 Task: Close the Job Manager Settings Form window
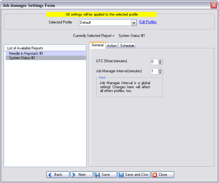(214, 5)
